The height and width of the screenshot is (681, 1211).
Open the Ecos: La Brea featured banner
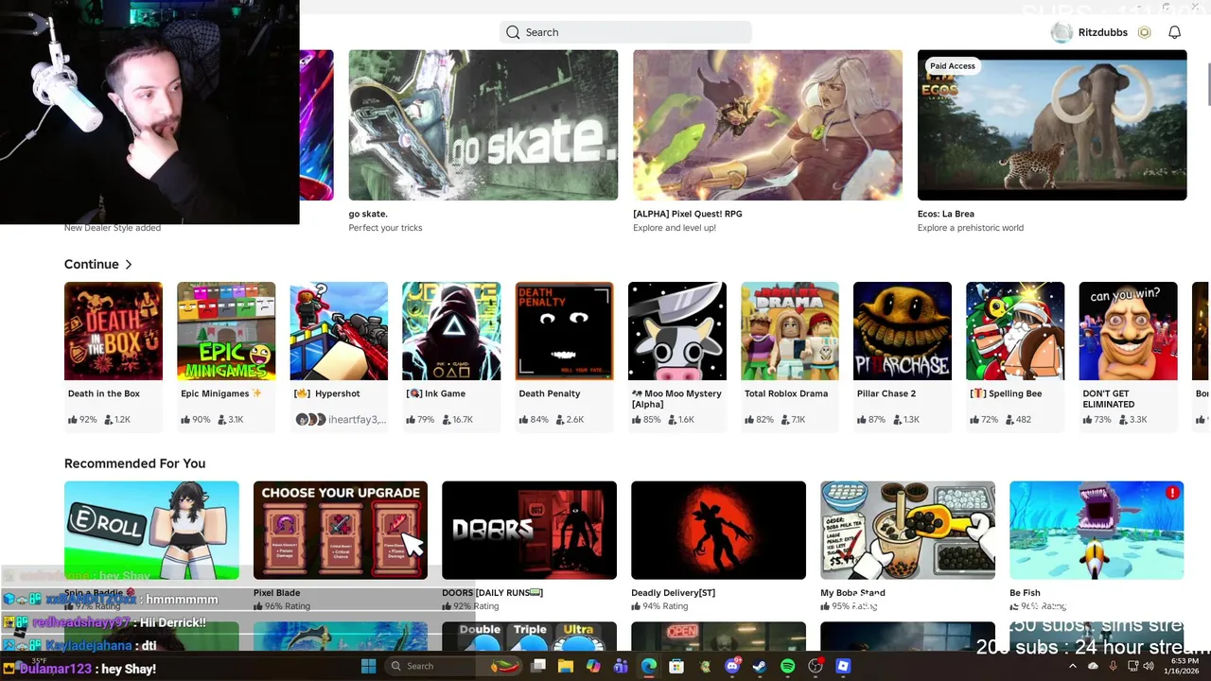pos(1052,125)
